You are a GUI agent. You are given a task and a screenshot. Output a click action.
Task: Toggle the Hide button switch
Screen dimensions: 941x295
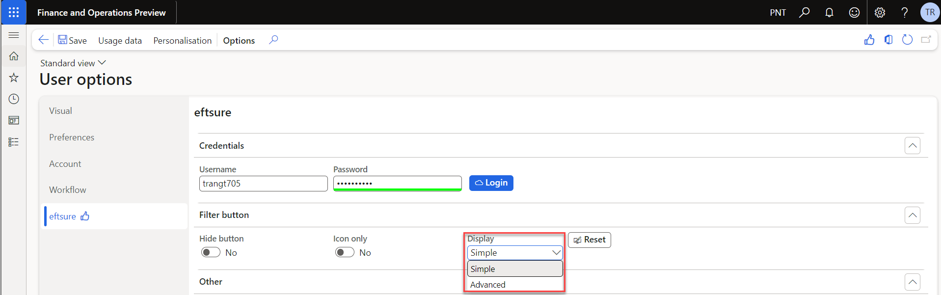pos(211,252)
